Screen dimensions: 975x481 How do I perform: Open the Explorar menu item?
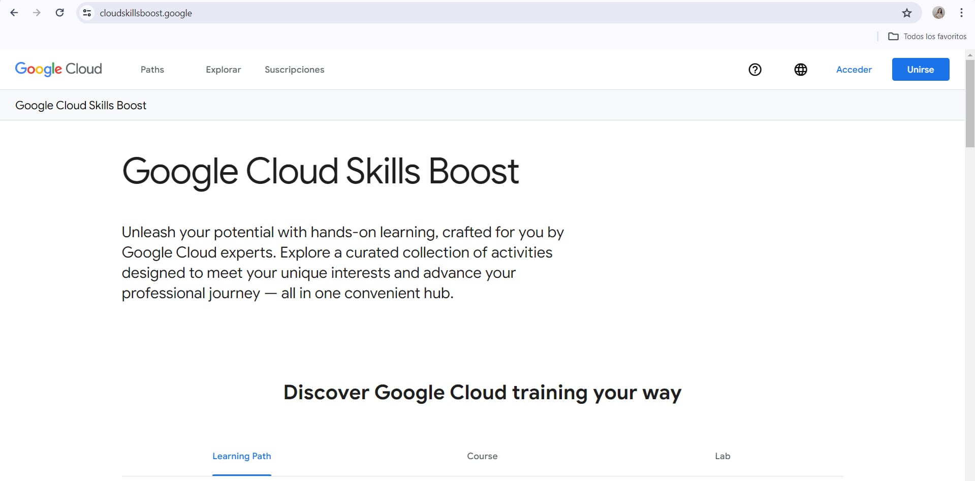223,70
